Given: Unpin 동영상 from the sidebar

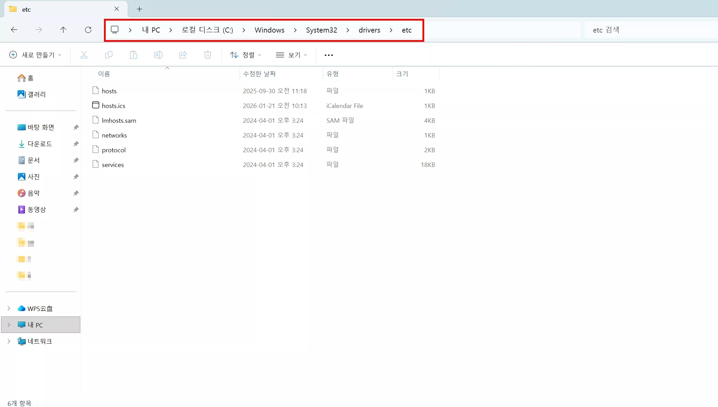Looking at the screenshot, I should (x=76, y=209).
